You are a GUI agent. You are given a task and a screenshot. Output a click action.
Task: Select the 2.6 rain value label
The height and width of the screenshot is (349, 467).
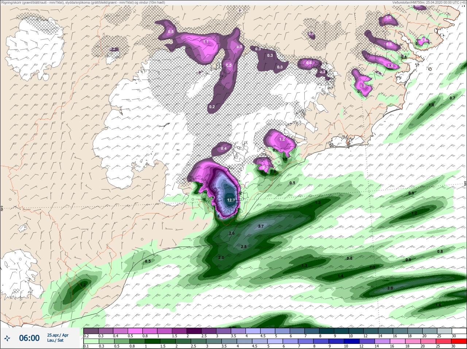point(231,233)
